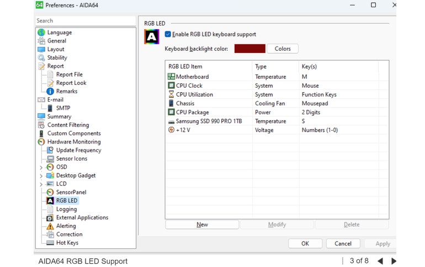Click the Colors button
This screenshot has width=425, height=267.
(x=283, y=49)
